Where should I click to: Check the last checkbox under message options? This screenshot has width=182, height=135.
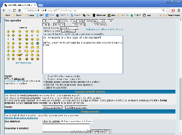[44, 87]
